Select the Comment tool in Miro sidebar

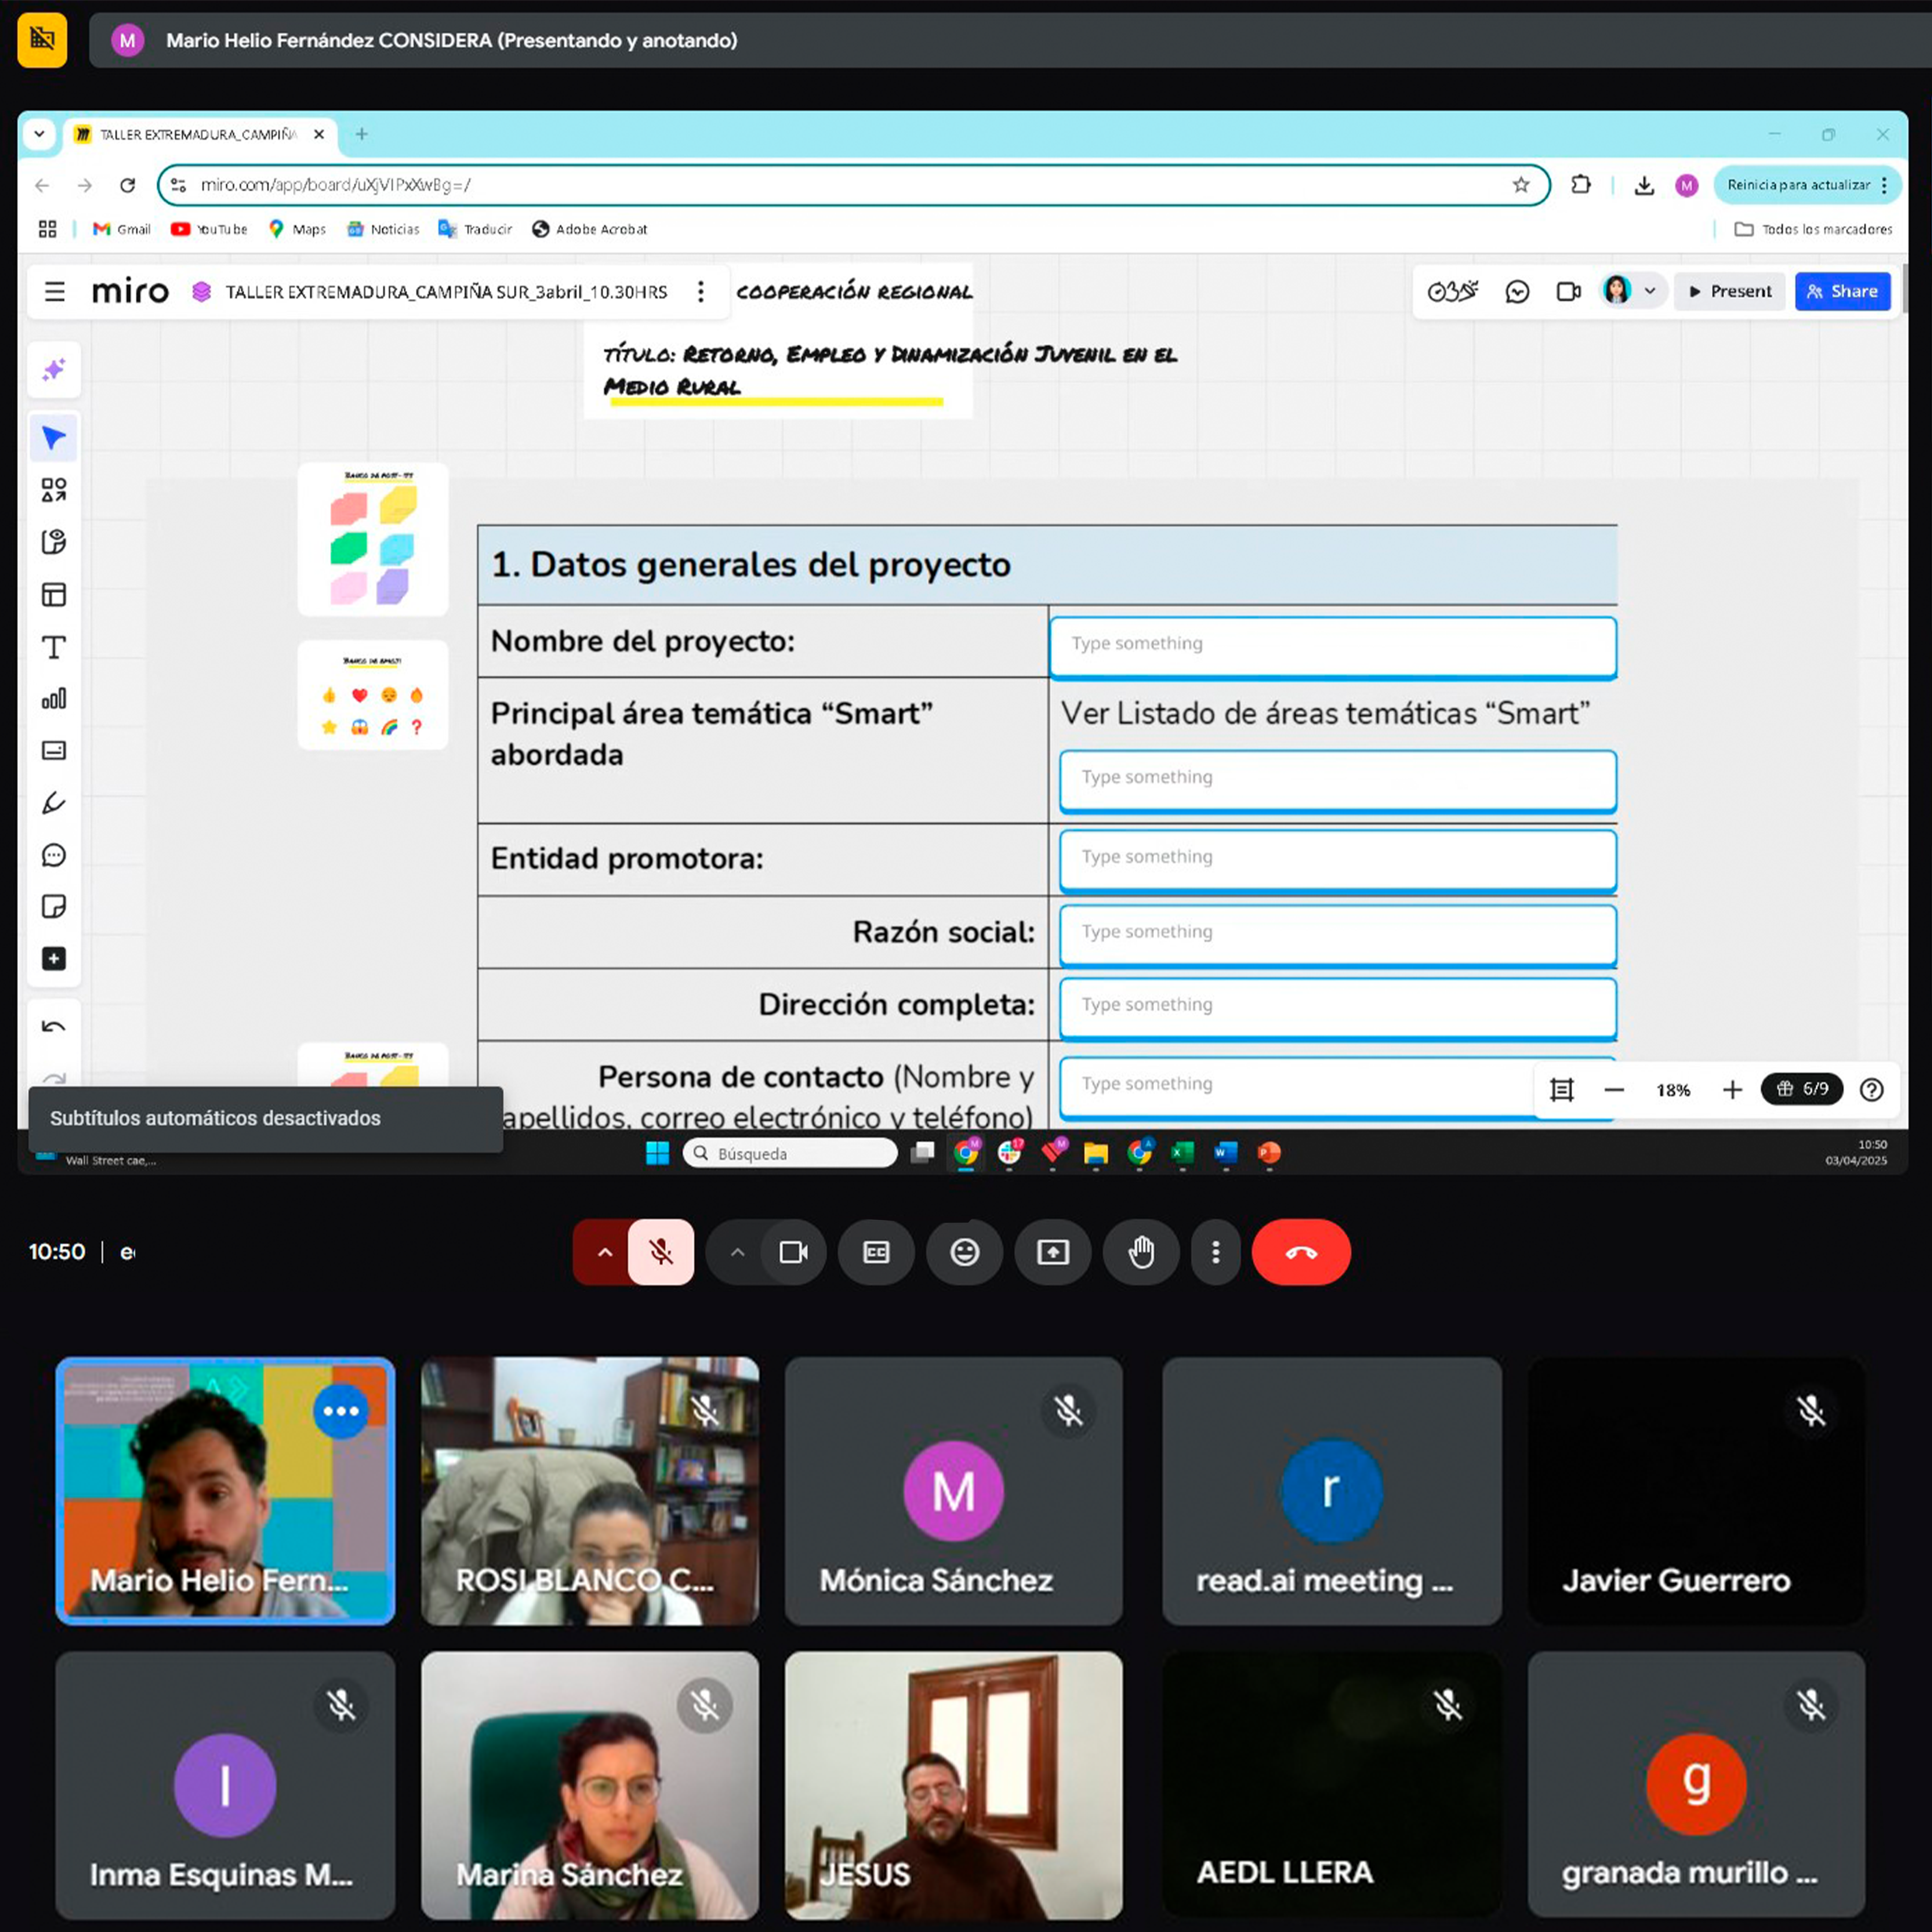(x=54, y=855)
